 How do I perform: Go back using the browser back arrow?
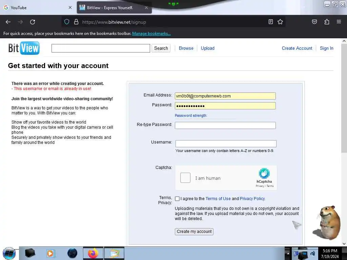click(8, 22)
